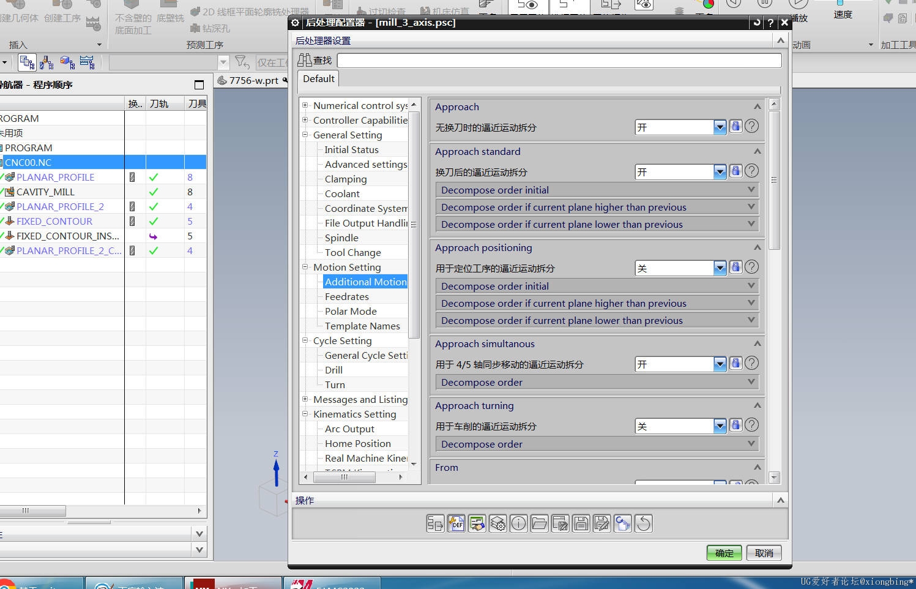Expand Decompose order under Approach turning
The image size is (916, 589).
coord(597,444)
